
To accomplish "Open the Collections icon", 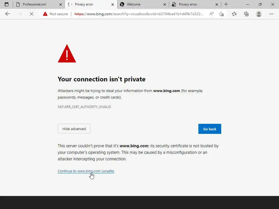I will click(x=246, y=14).
